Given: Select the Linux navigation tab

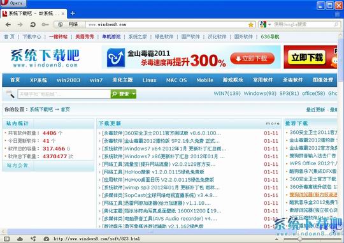Looking at the screenshot, I should click(149, 80).
